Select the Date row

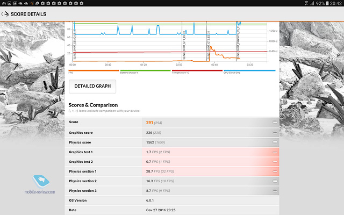tap(172, 210)
